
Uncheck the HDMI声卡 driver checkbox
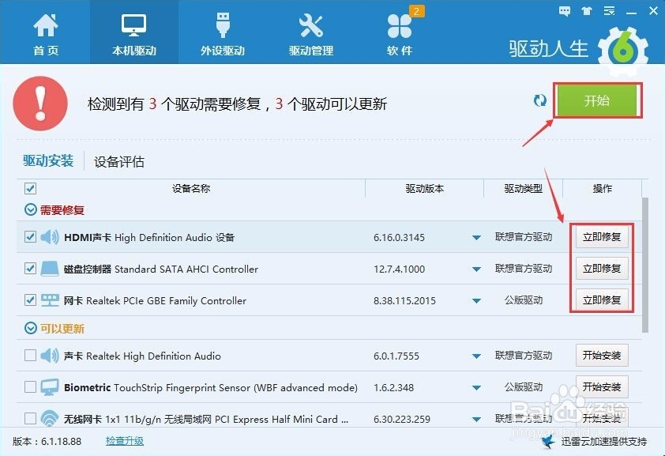pyautogui.click(x=30, y=236)
